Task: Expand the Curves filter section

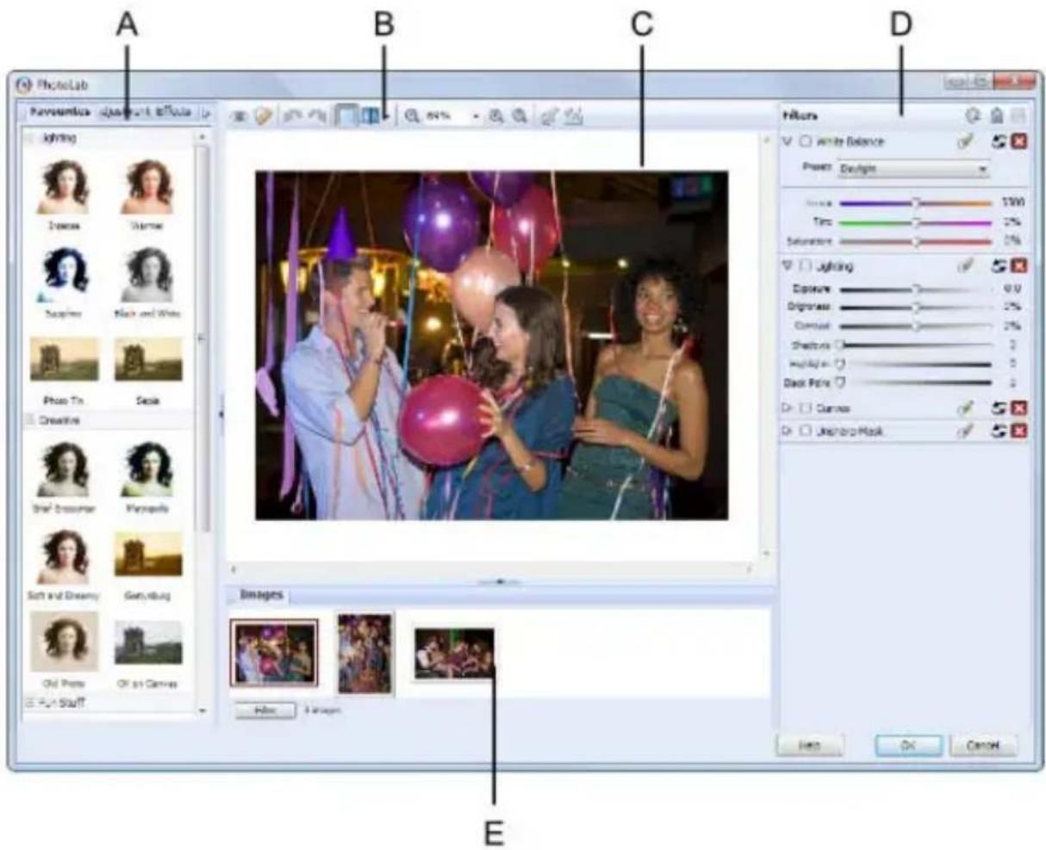Action: coord(788,408)
